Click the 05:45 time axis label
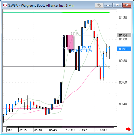The width and height of the screenshot is (134, 135). tap(53, 130)
